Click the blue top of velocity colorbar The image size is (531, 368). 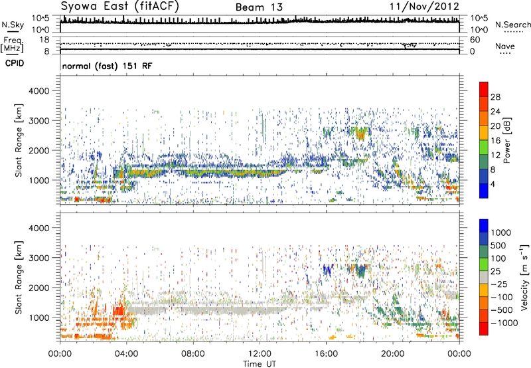tap(484, 226)
